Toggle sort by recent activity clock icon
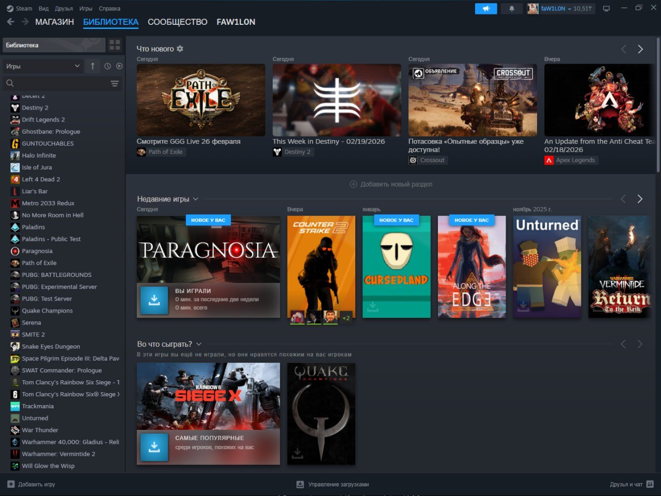This screenshot has width=661, height=496. [x=107, y=66]
